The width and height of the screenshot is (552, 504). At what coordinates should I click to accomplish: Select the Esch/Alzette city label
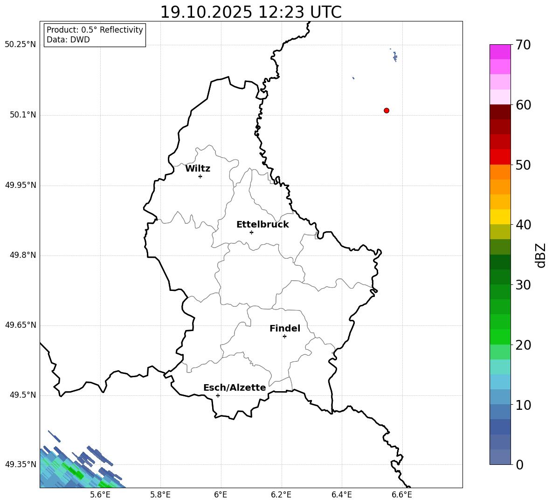[x=235, y=387]
